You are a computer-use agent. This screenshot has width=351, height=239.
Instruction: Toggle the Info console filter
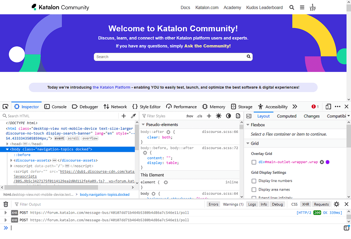pos(264,204)
